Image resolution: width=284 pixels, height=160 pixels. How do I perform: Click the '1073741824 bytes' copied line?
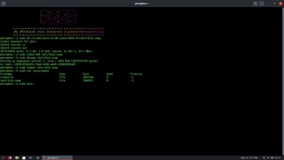(46, 52)
